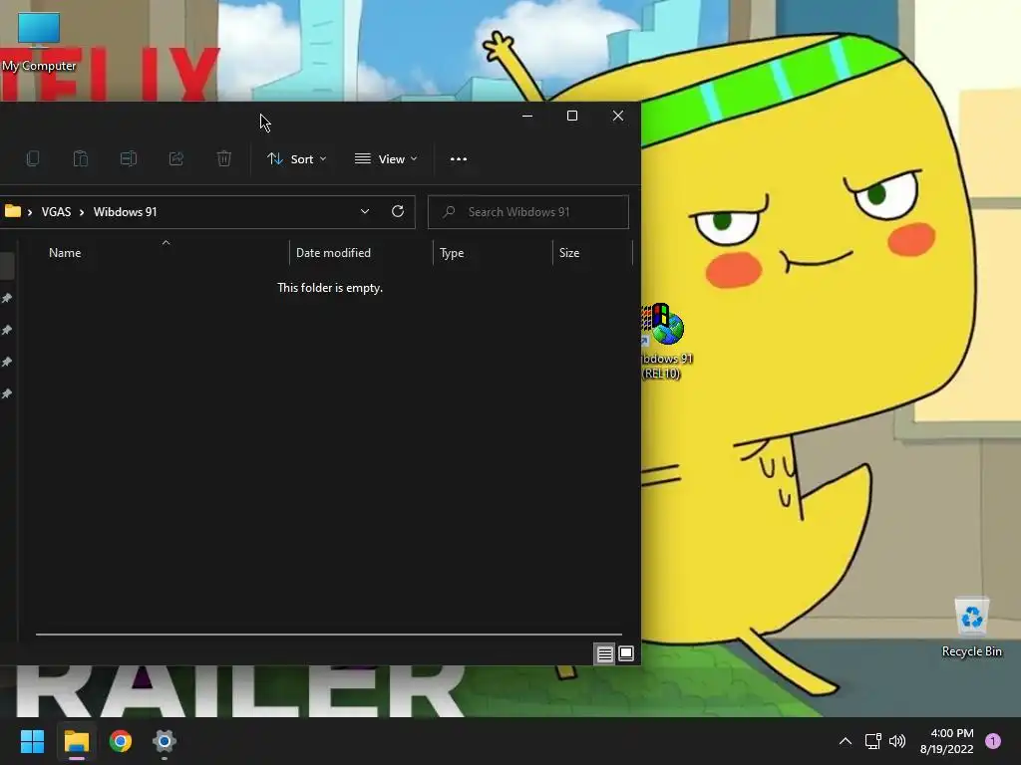Open the notification badge showing 1
The height and width of the screenshot is (765, 1021).
(993, 741)
